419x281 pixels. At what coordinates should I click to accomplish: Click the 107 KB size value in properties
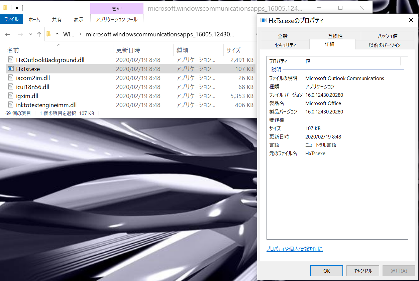pos(313,128)
